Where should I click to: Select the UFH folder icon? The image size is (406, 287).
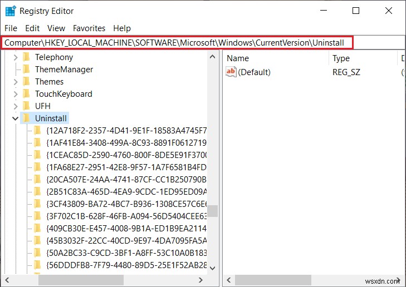[26, 106]
